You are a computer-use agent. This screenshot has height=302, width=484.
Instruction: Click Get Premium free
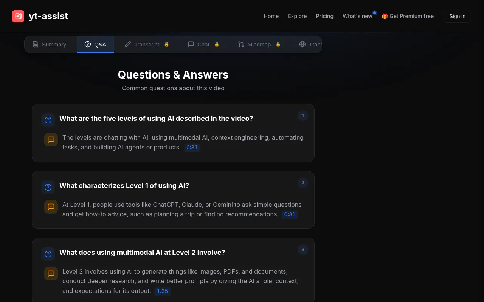(408, 16)
